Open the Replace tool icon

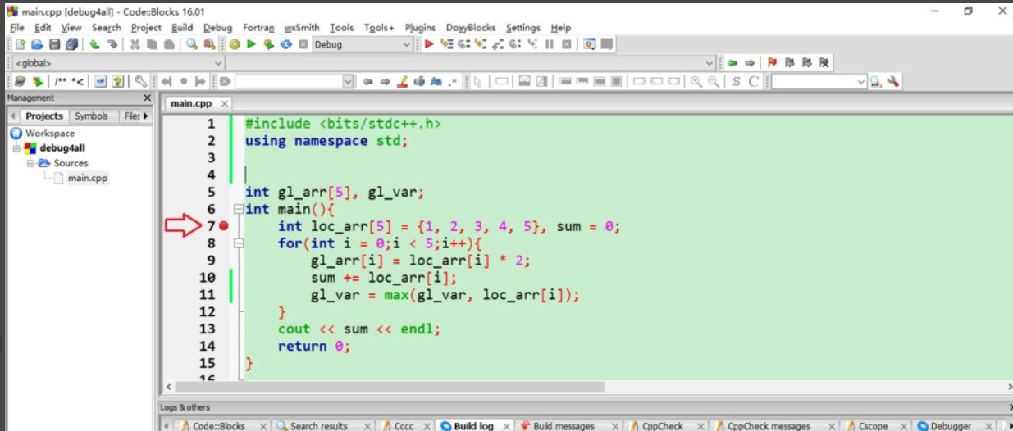click(x=209, y=44)
